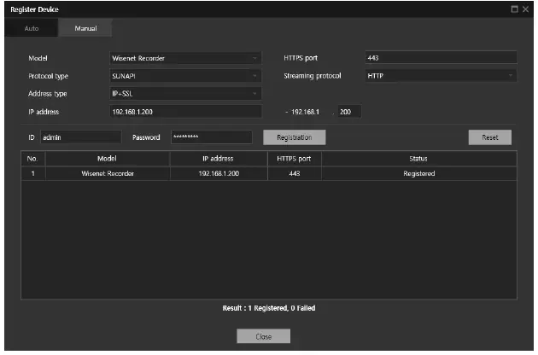Click the Protocol type label
The height and width of the screenshot is (355, 538).
coord(48,76)
